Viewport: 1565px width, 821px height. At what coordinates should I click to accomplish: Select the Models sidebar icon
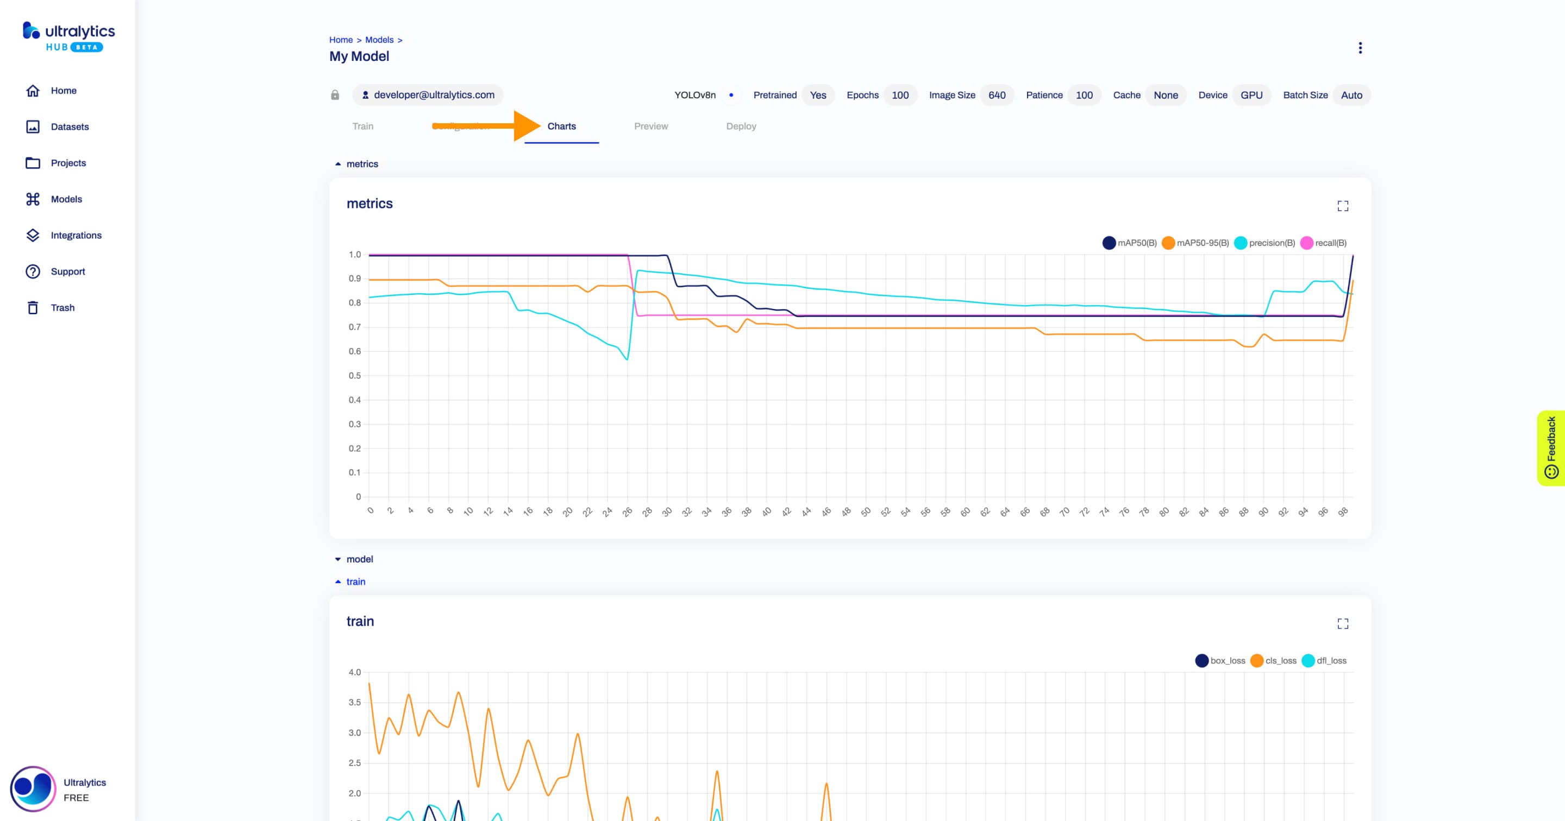tap(32, 199)
